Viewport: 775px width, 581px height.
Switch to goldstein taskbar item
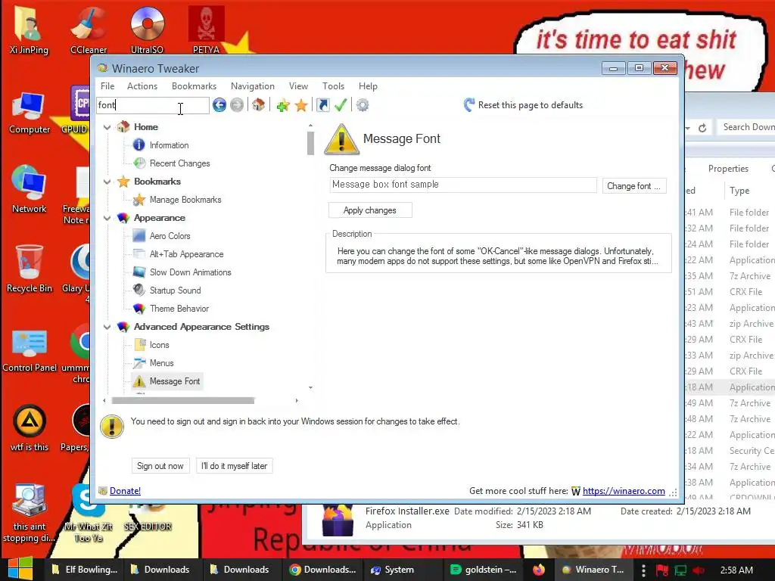(484, 569)
